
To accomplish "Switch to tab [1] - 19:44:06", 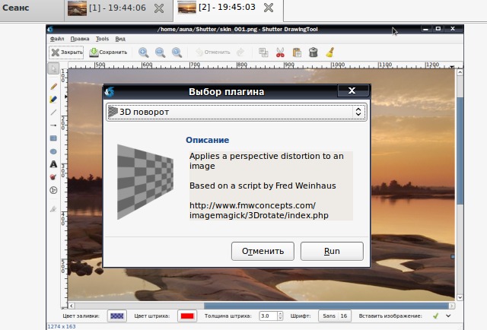I will (x=117, y=8).
